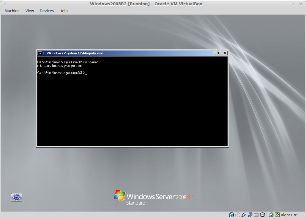Open the View menu
Screen dimensions: 306x219
(29, 11)
